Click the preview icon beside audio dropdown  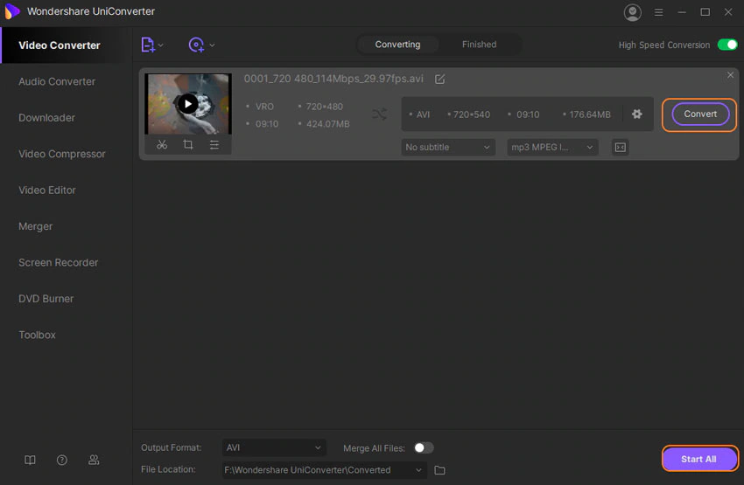point(621,148)
